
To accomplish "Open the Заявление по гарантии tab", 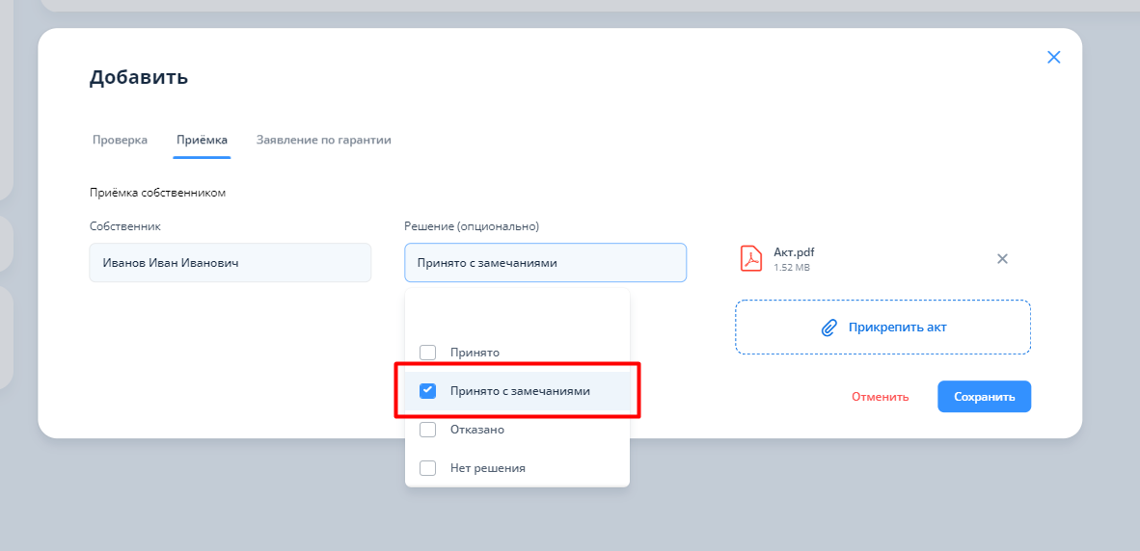I will pyautogui.click(x=323, y=140).
